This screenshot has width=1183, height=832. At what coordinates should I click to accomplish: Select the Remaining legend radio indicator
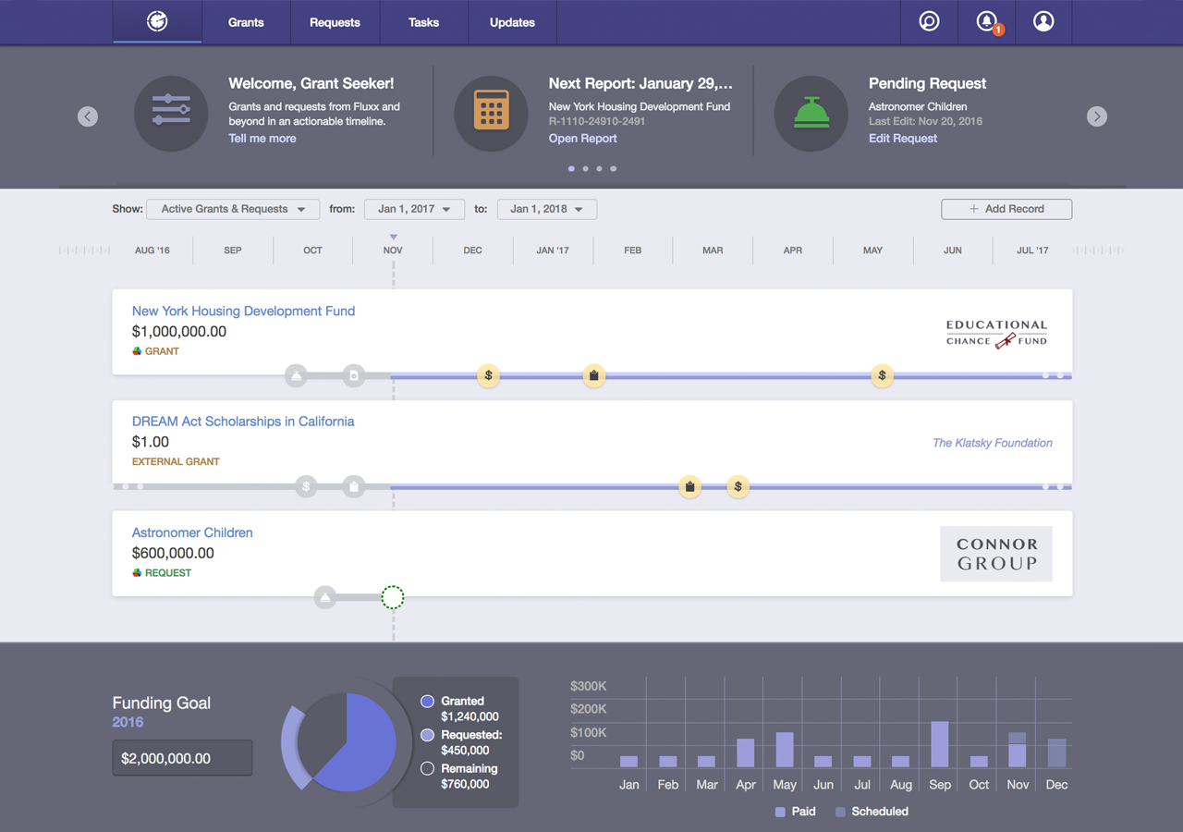(x=427, y=768)
